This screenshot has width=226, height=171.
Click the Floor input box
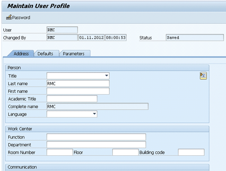[x=125, y=152]
